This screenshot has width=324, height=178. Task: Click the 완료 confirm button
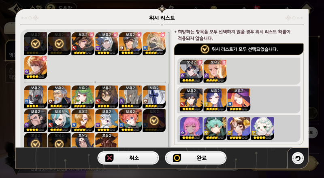(196, 158)
